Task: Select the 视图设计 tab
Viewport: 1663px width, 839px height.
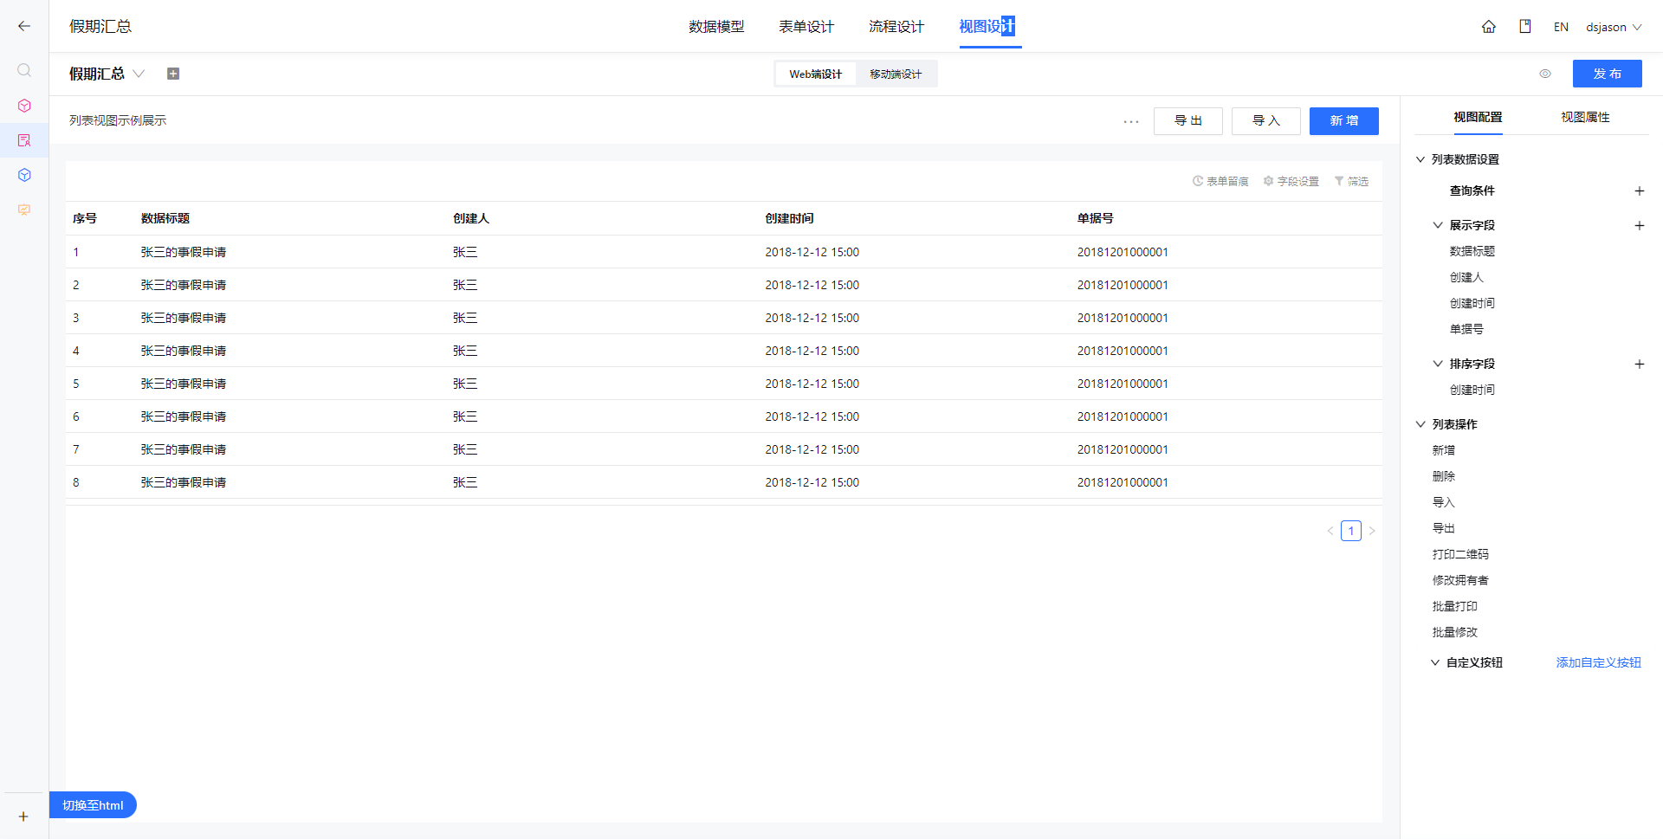Action: coord(987,27)
